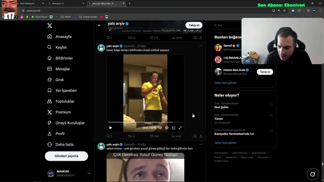Open the Kamçatka Yarımadası'nda 7,4 trend
Viewport: 324px width, 182px height.
tap(234, 134)
